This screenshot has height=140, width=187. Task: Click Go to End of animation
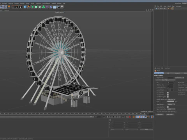pos(123,117)
